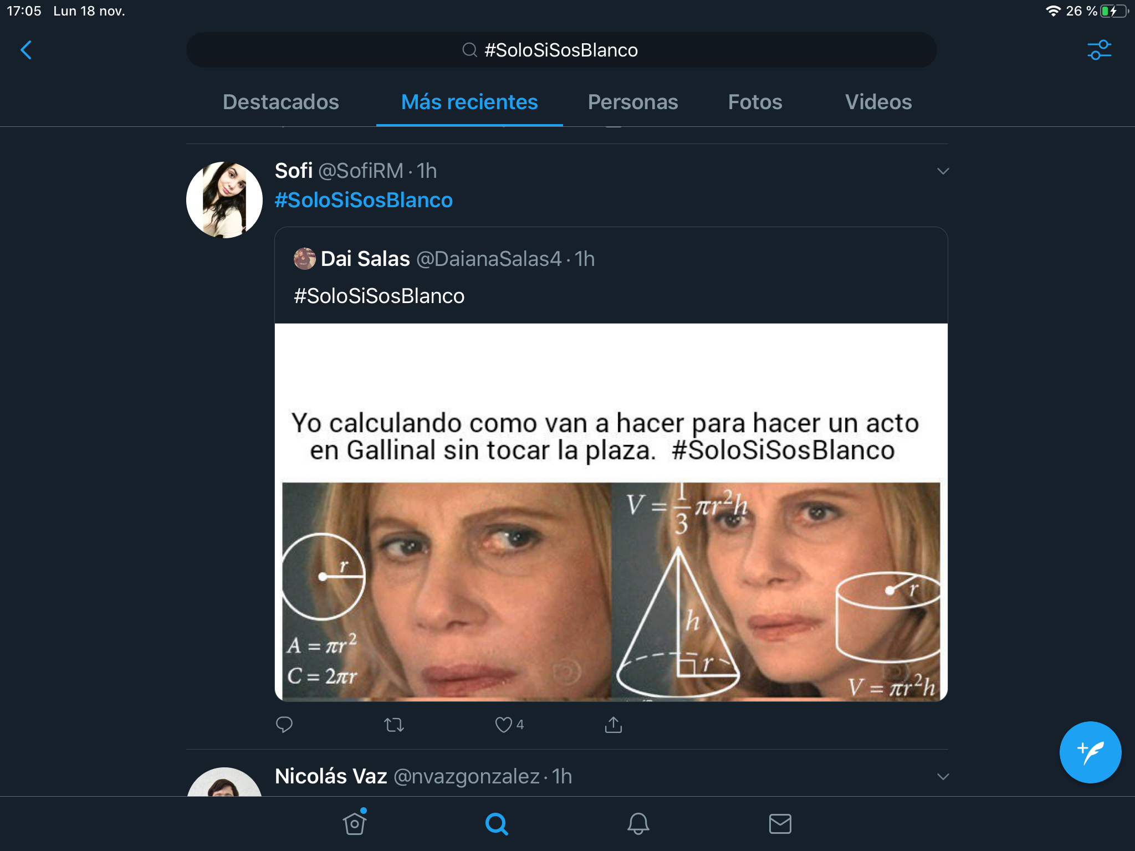Expand options chevron on Sofi's tweet
Image resolution: width=1135 pixels, height=851 pixels.
[x=943, y=171]
